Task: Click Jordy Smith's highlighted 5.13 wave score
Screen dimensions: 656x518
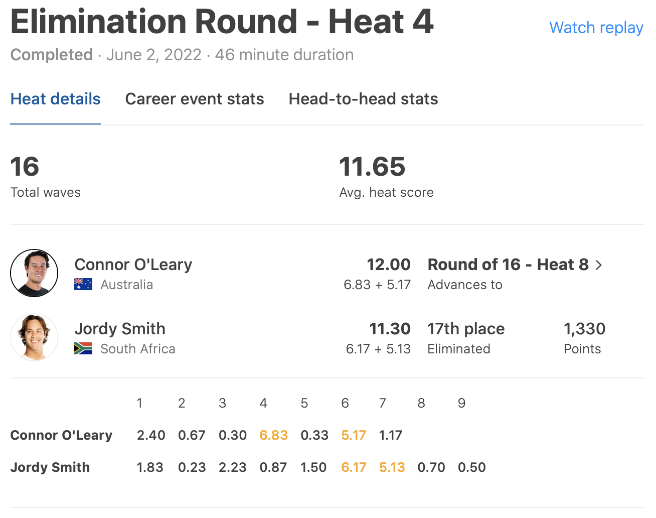Action: [x=392, y=467]
